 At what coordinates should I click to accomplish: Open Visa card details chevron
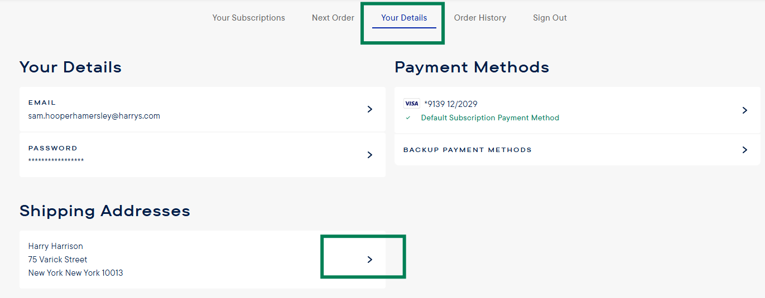tap(744, 110)
